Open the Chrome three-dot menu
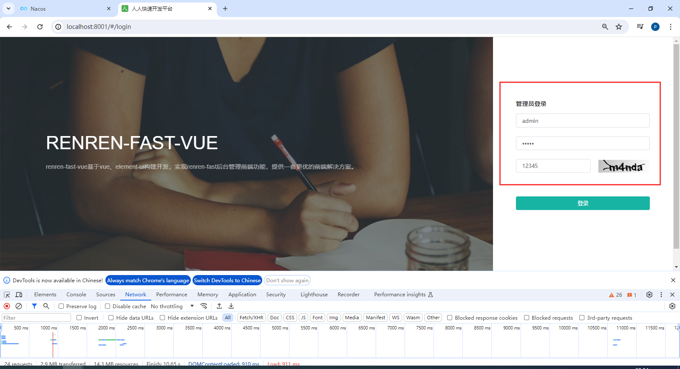The width and height of the screenshot is (680, 369). (x=671, y=27)
